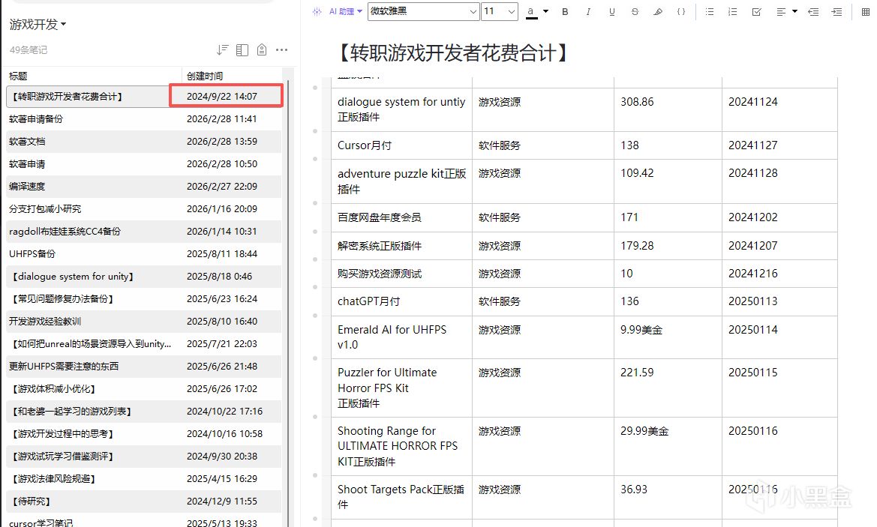This screenshot has height=527, width=877.
Task: Click the 解密系统正版插件 table cell
Action: pos(401,246)
